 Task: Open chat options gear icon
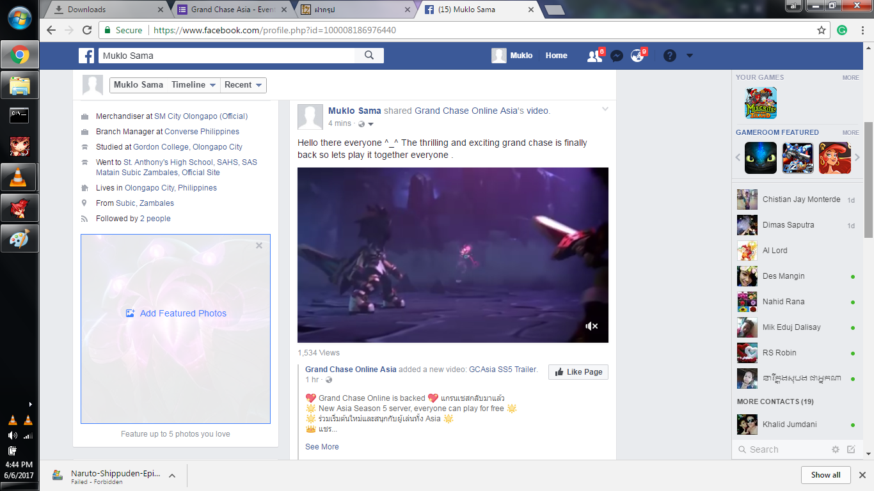point(836,449)
